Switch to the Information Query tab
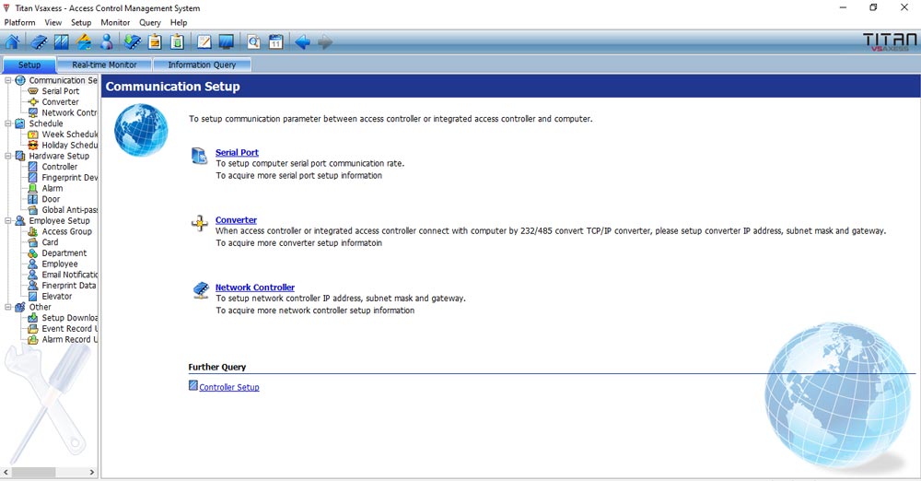This screenshot has height=481, width=921. 202,65
